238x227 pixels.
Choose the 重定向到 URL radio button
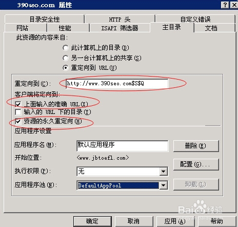tap(66, 68)
